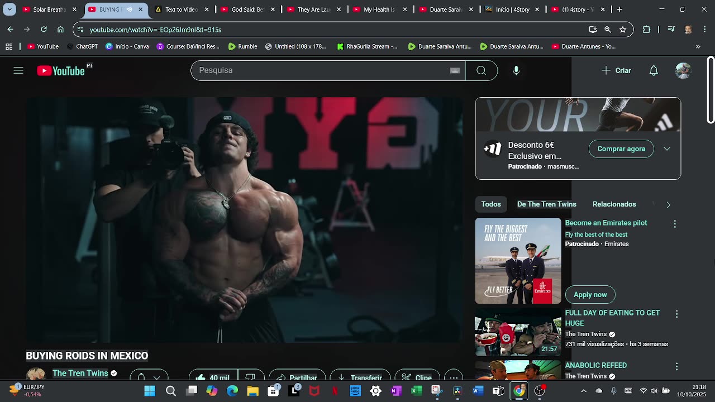Screen dimensions: 715x402
Task: Go to YouTube home via the logo
Action: pyautogui.click(x=61, y=70)
